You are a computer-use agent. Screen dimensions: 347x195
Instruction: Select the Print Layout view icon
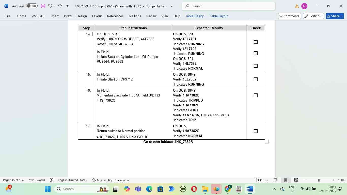[286, 180]
